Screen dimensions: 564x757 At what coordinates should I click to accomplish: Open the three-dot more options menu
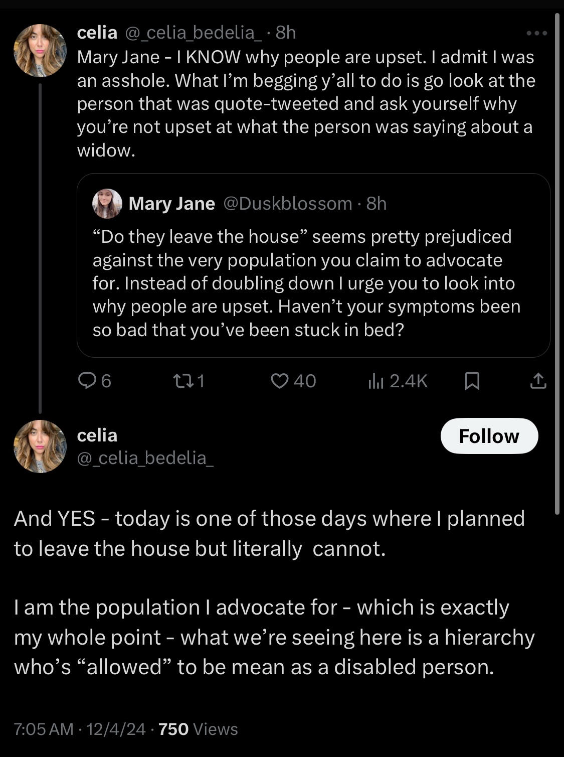[x=537, y=33]
